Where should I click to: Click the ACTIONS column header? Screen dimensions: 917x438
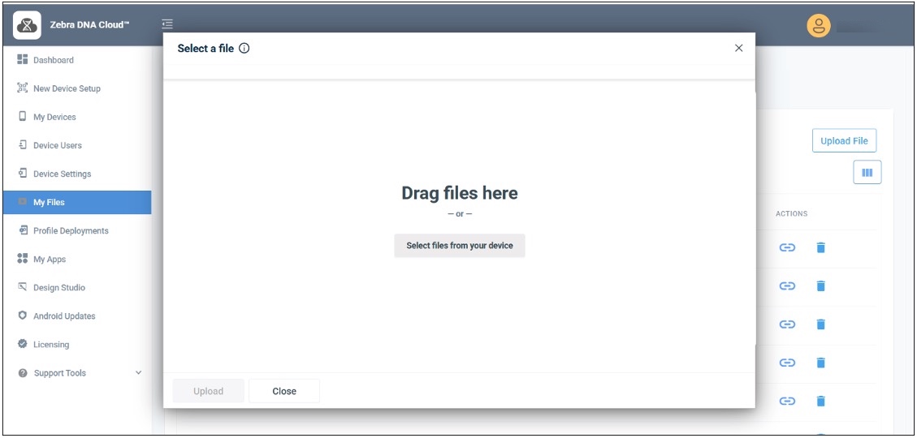click(791, 214)
